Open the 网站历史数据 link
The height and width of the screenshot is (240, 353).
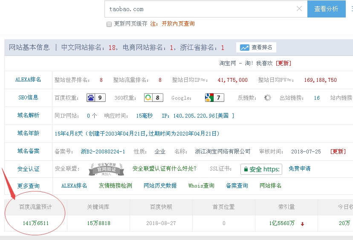[x=160, y=186]
